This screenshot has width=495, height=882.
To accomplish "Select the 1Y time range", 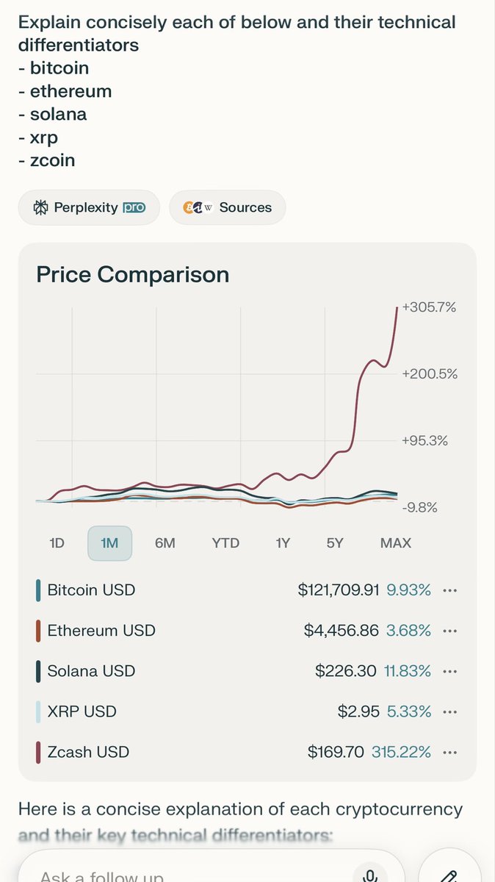I will pyautogui.click(x=283, y=543).
